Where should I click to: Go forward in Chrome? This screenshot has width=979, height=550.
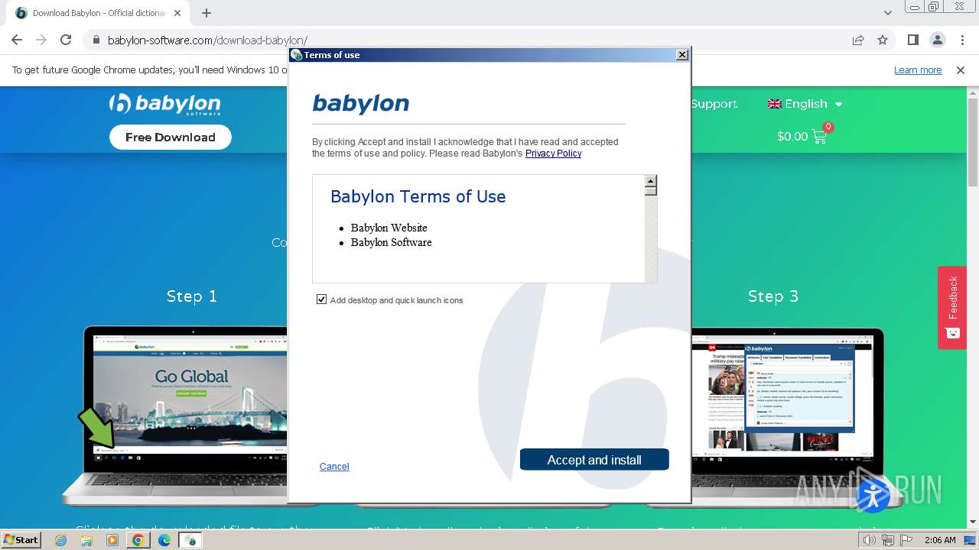41,40
